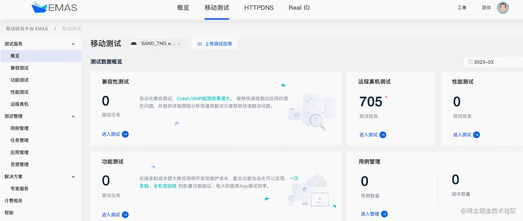The height and width of the screenshot is (221, 523).
Task: Switch to the HTTPDNS top tab
Action: pyautogui.click(x=259, y=8)
